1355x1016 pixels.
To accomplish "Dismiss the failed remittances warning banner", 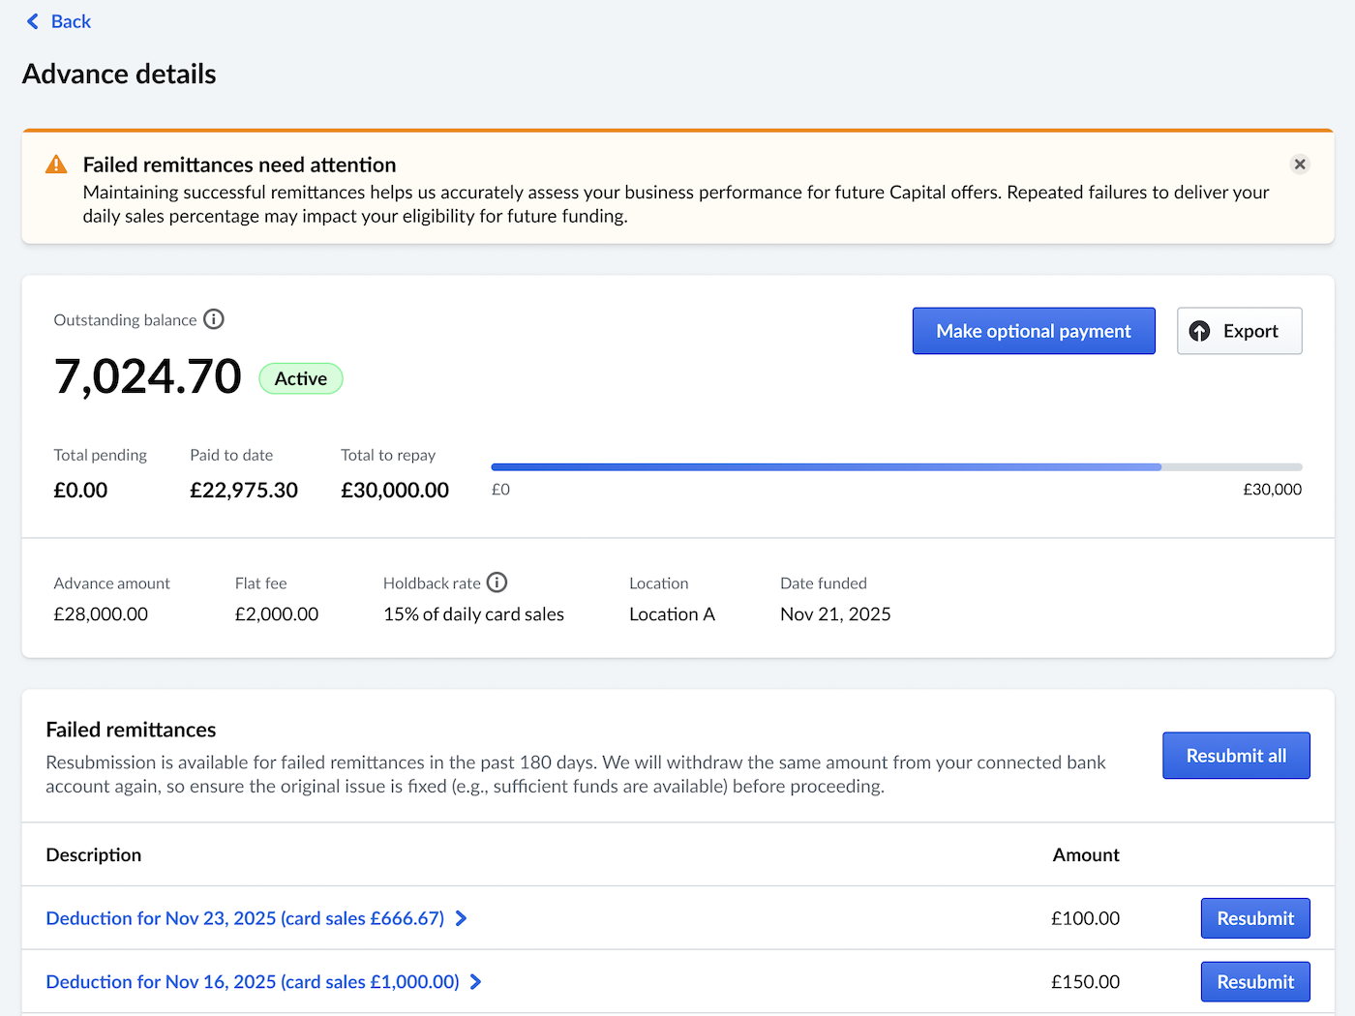I will click(1300, 164).
